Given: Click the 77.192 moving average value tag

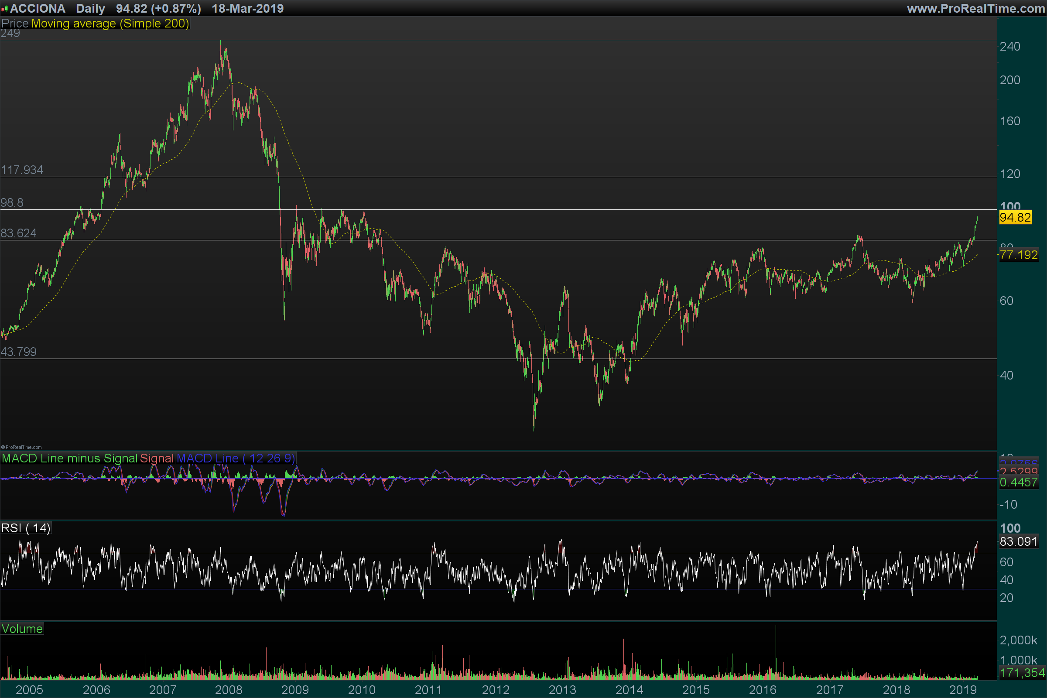Looking at the screenshot, I should click(1019, 255).
